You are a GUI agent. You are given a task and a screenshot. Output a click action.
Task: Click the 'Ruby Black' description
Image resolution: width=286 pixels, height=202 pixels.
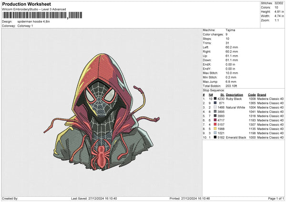point(234,99)
